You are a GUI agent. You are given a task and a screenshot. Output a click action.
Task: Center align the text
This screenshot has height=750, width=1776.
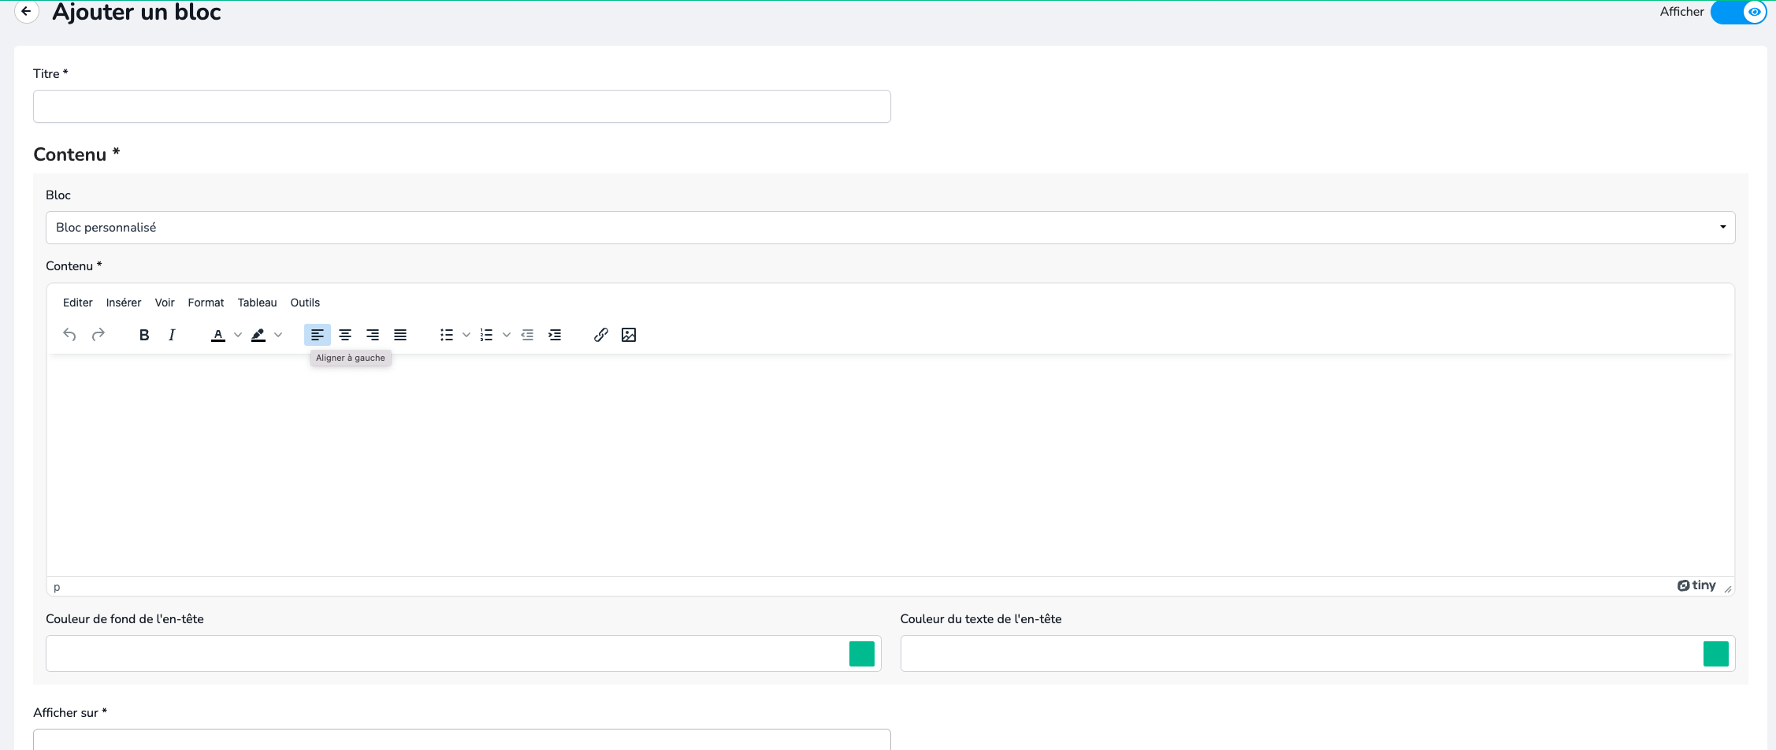pos(345,335)
